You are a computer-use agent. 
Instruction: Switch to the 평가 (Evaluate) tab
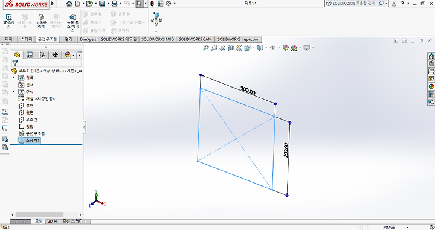coord(68,39)
